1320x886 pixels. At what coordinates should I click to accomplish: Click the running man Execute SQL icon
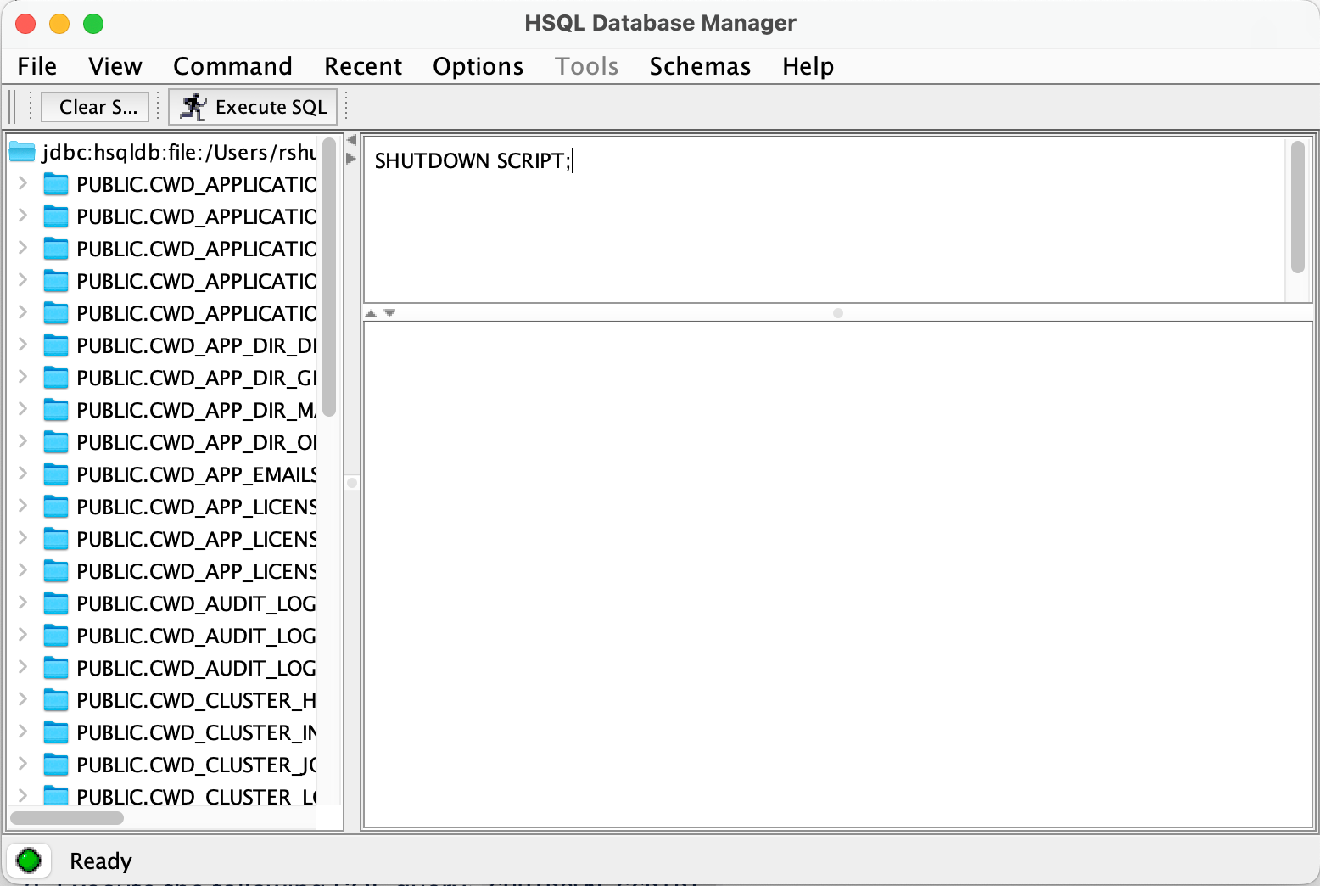point(193,107)
